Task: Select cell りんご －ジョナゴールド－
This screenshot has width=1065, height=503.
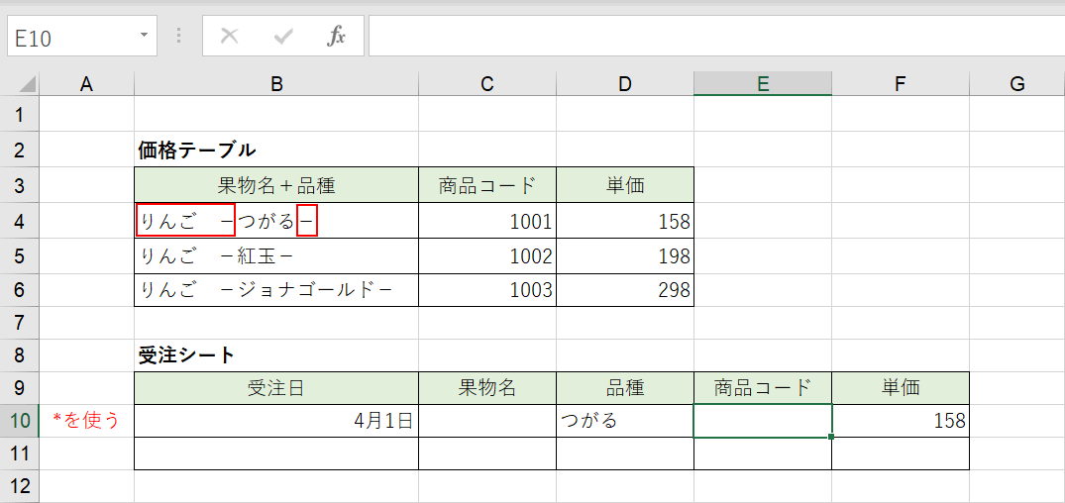Action: [276, 290]
